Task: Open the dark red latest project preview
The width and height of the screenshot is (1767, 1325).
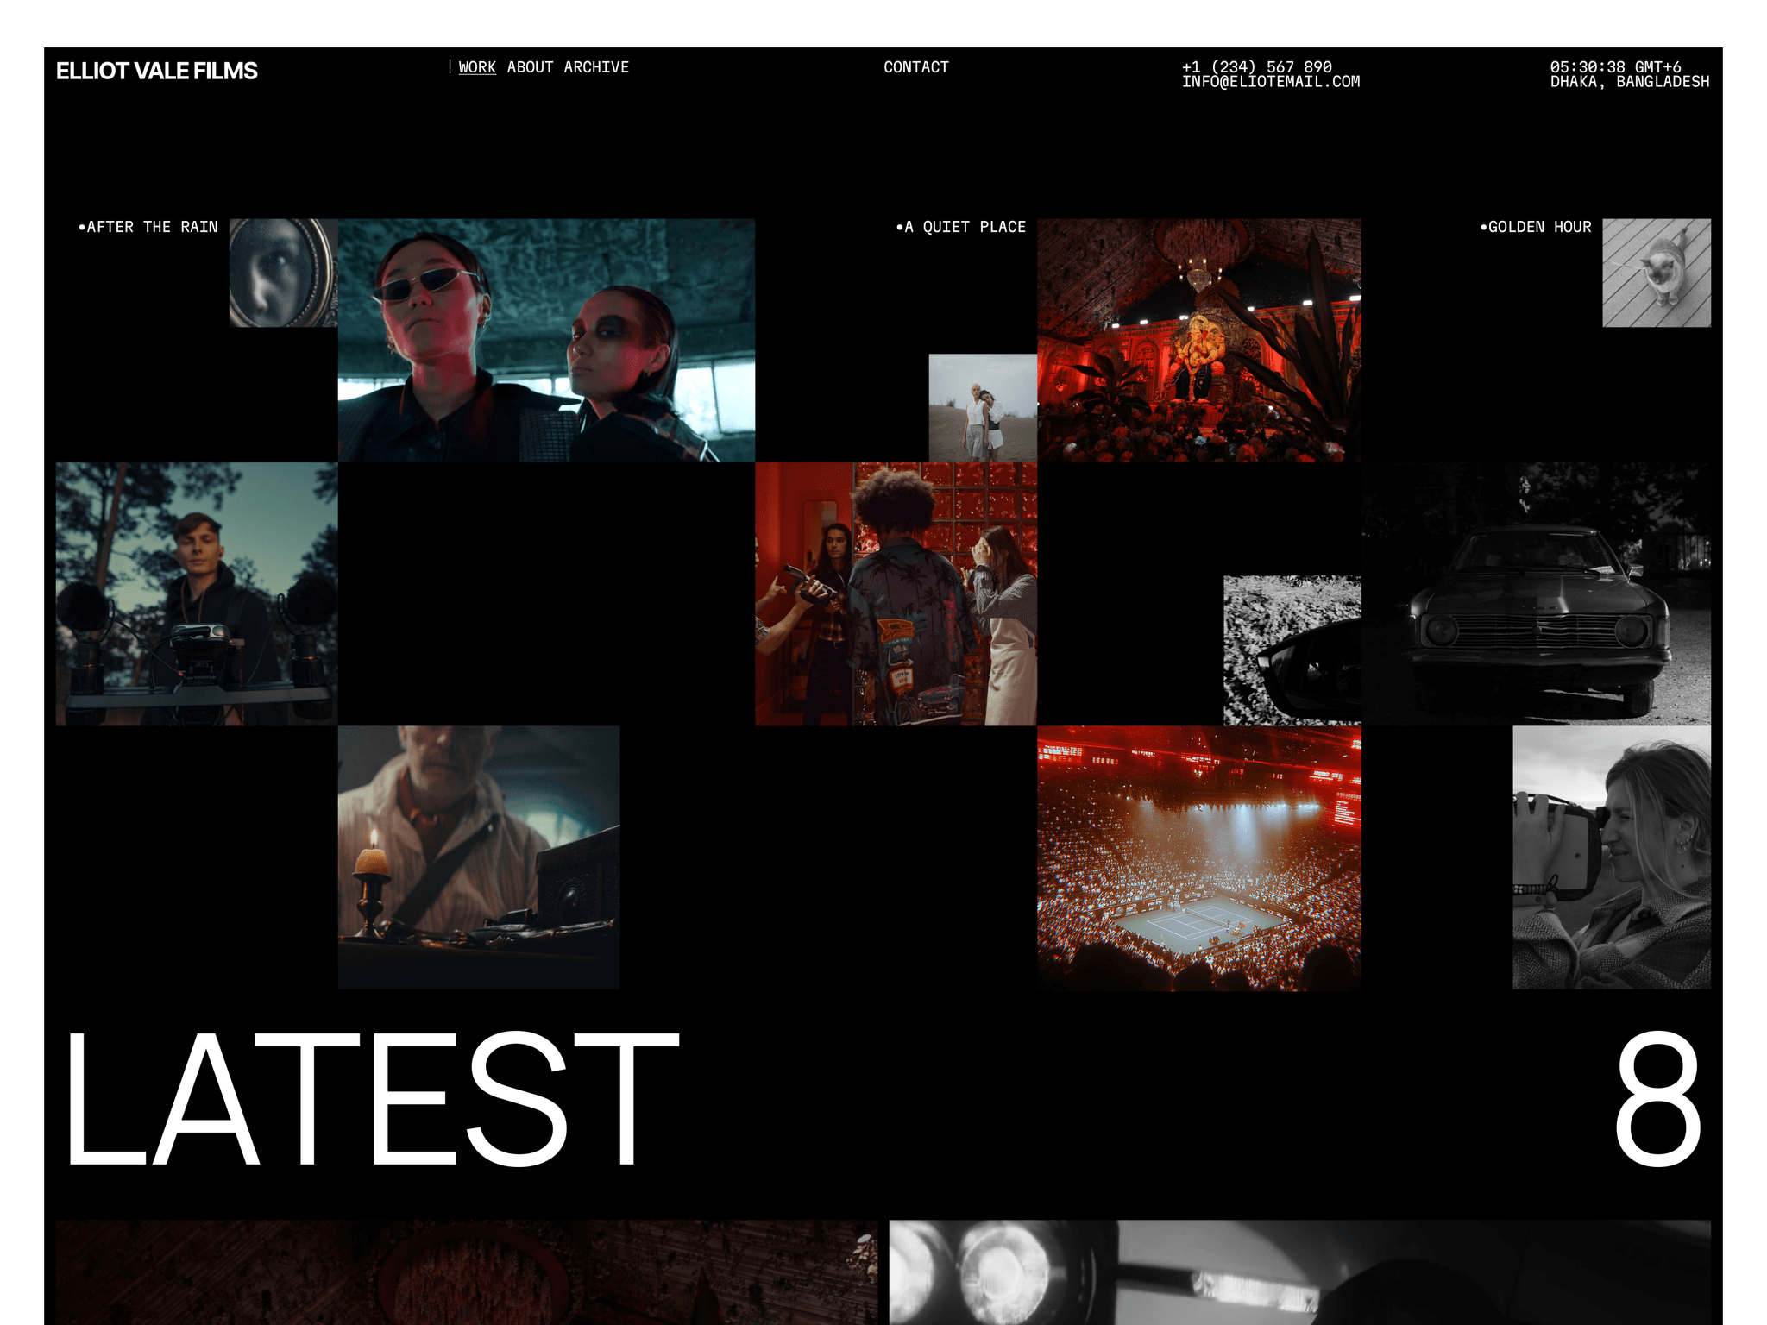Action: [x=467, y=1272]
